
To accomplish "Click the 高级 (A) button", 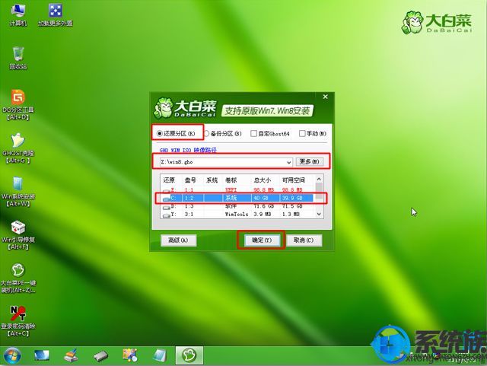I will [x=178, y=240].
